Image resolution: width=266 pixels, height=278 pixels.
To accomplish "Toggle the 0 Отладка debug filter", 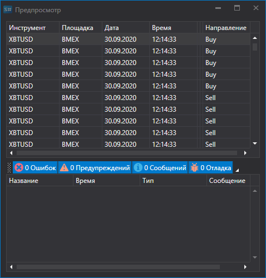I will 210,167.
